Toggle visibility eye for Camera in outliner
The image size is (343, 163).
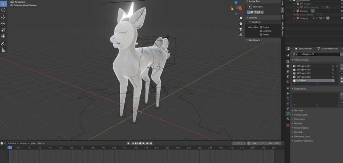click(342, 11)
